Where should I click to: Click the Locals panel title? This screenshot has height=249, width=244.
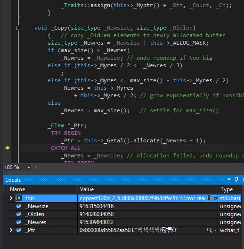click(13, 180)
